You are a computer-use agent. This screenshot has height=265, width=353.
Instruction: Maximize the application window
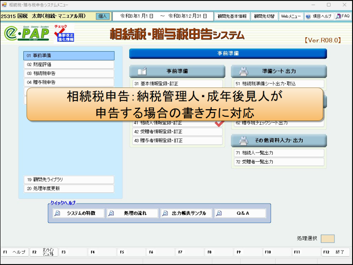(x=329, y=5)
